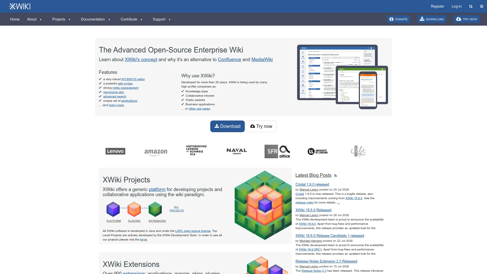
Task: Follow the XWiki's concept link
Action: click(x=141, y=60)
